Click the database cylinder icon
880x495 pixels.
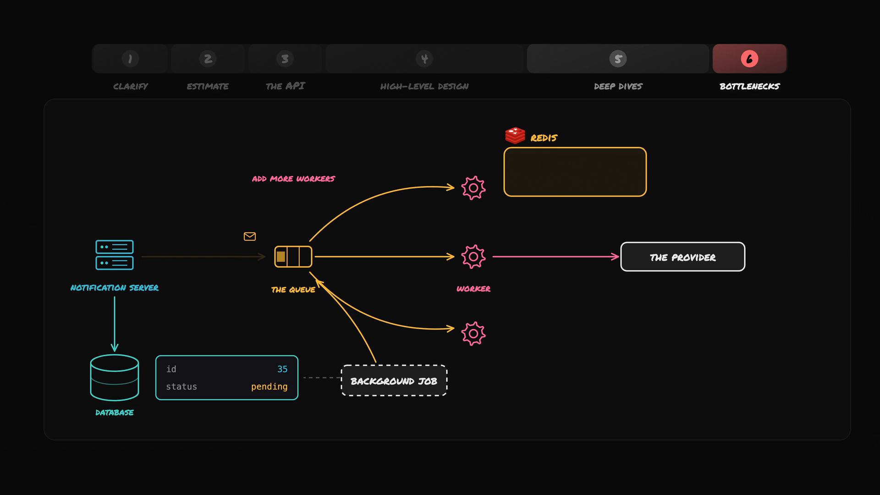pos(115,378)
